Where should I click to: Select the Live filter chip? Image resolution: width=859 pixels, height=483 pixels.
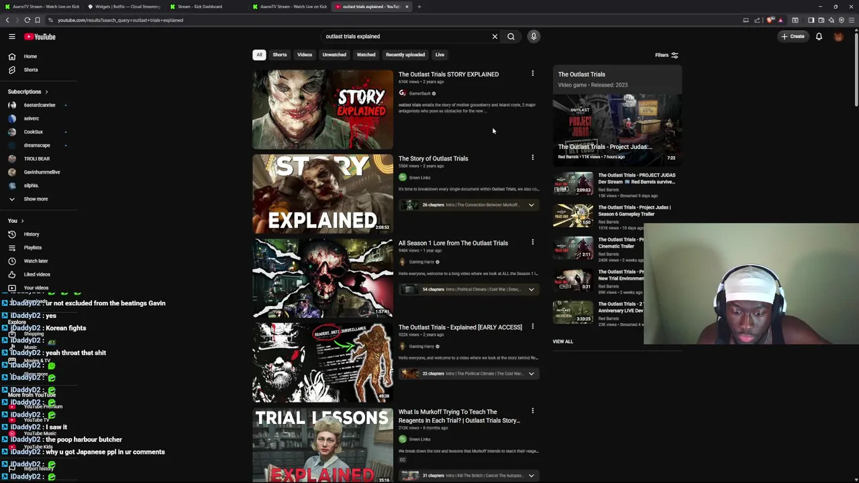[440, 55]
